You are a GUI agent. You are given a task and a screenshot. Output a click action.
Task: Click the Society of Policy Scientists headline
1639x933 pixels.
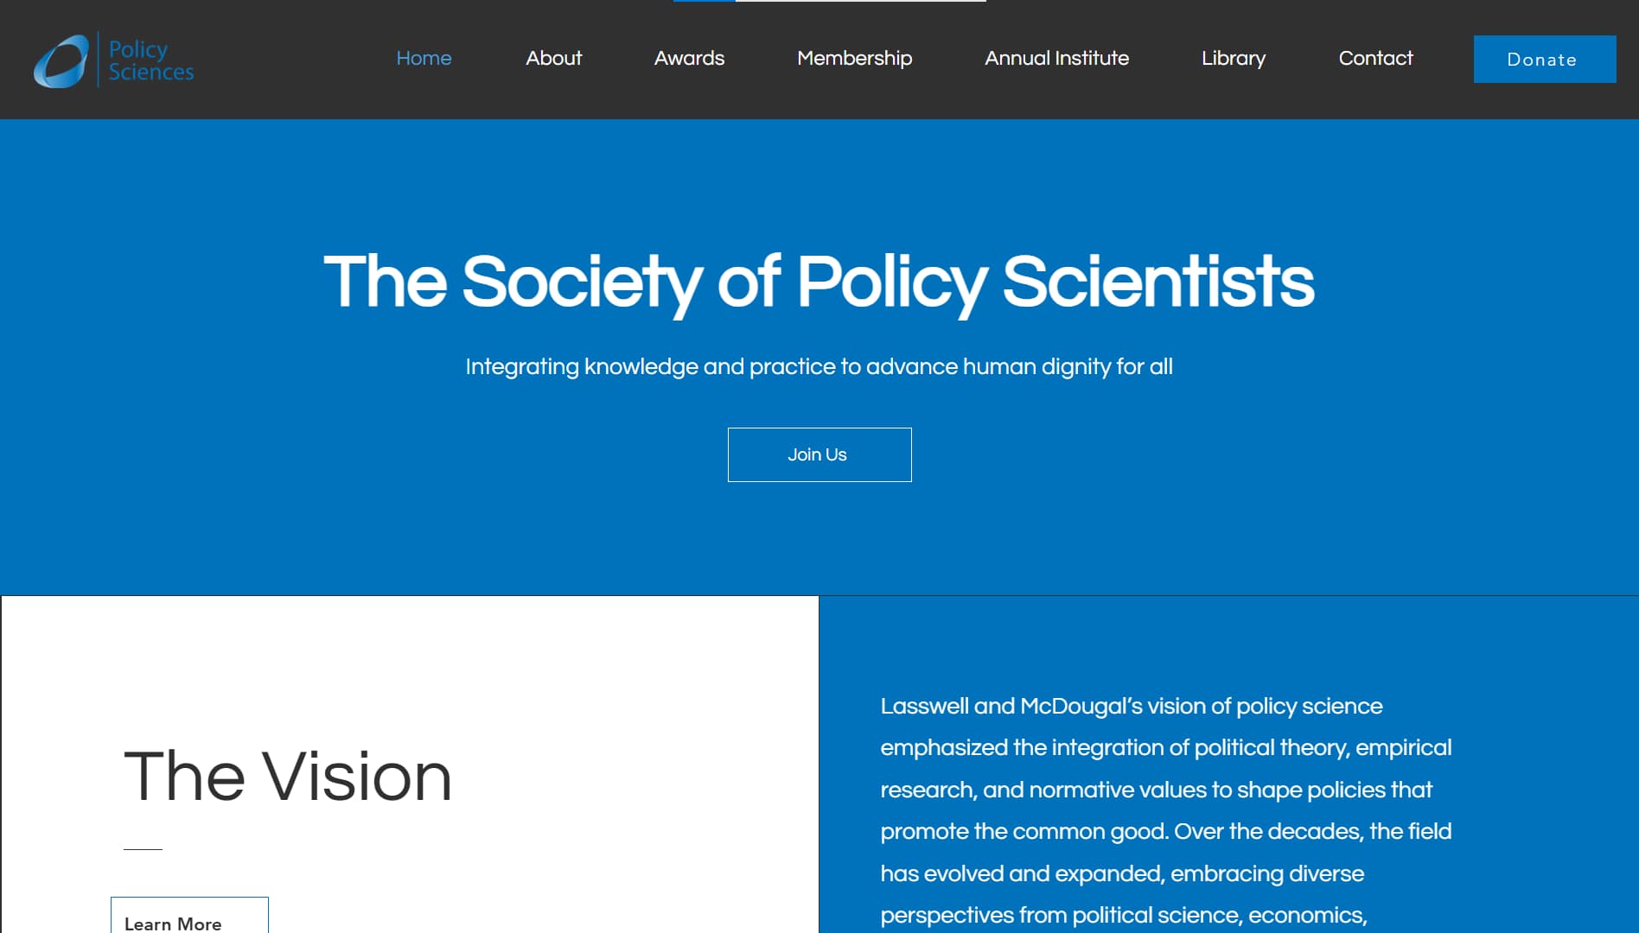point(819,282)
